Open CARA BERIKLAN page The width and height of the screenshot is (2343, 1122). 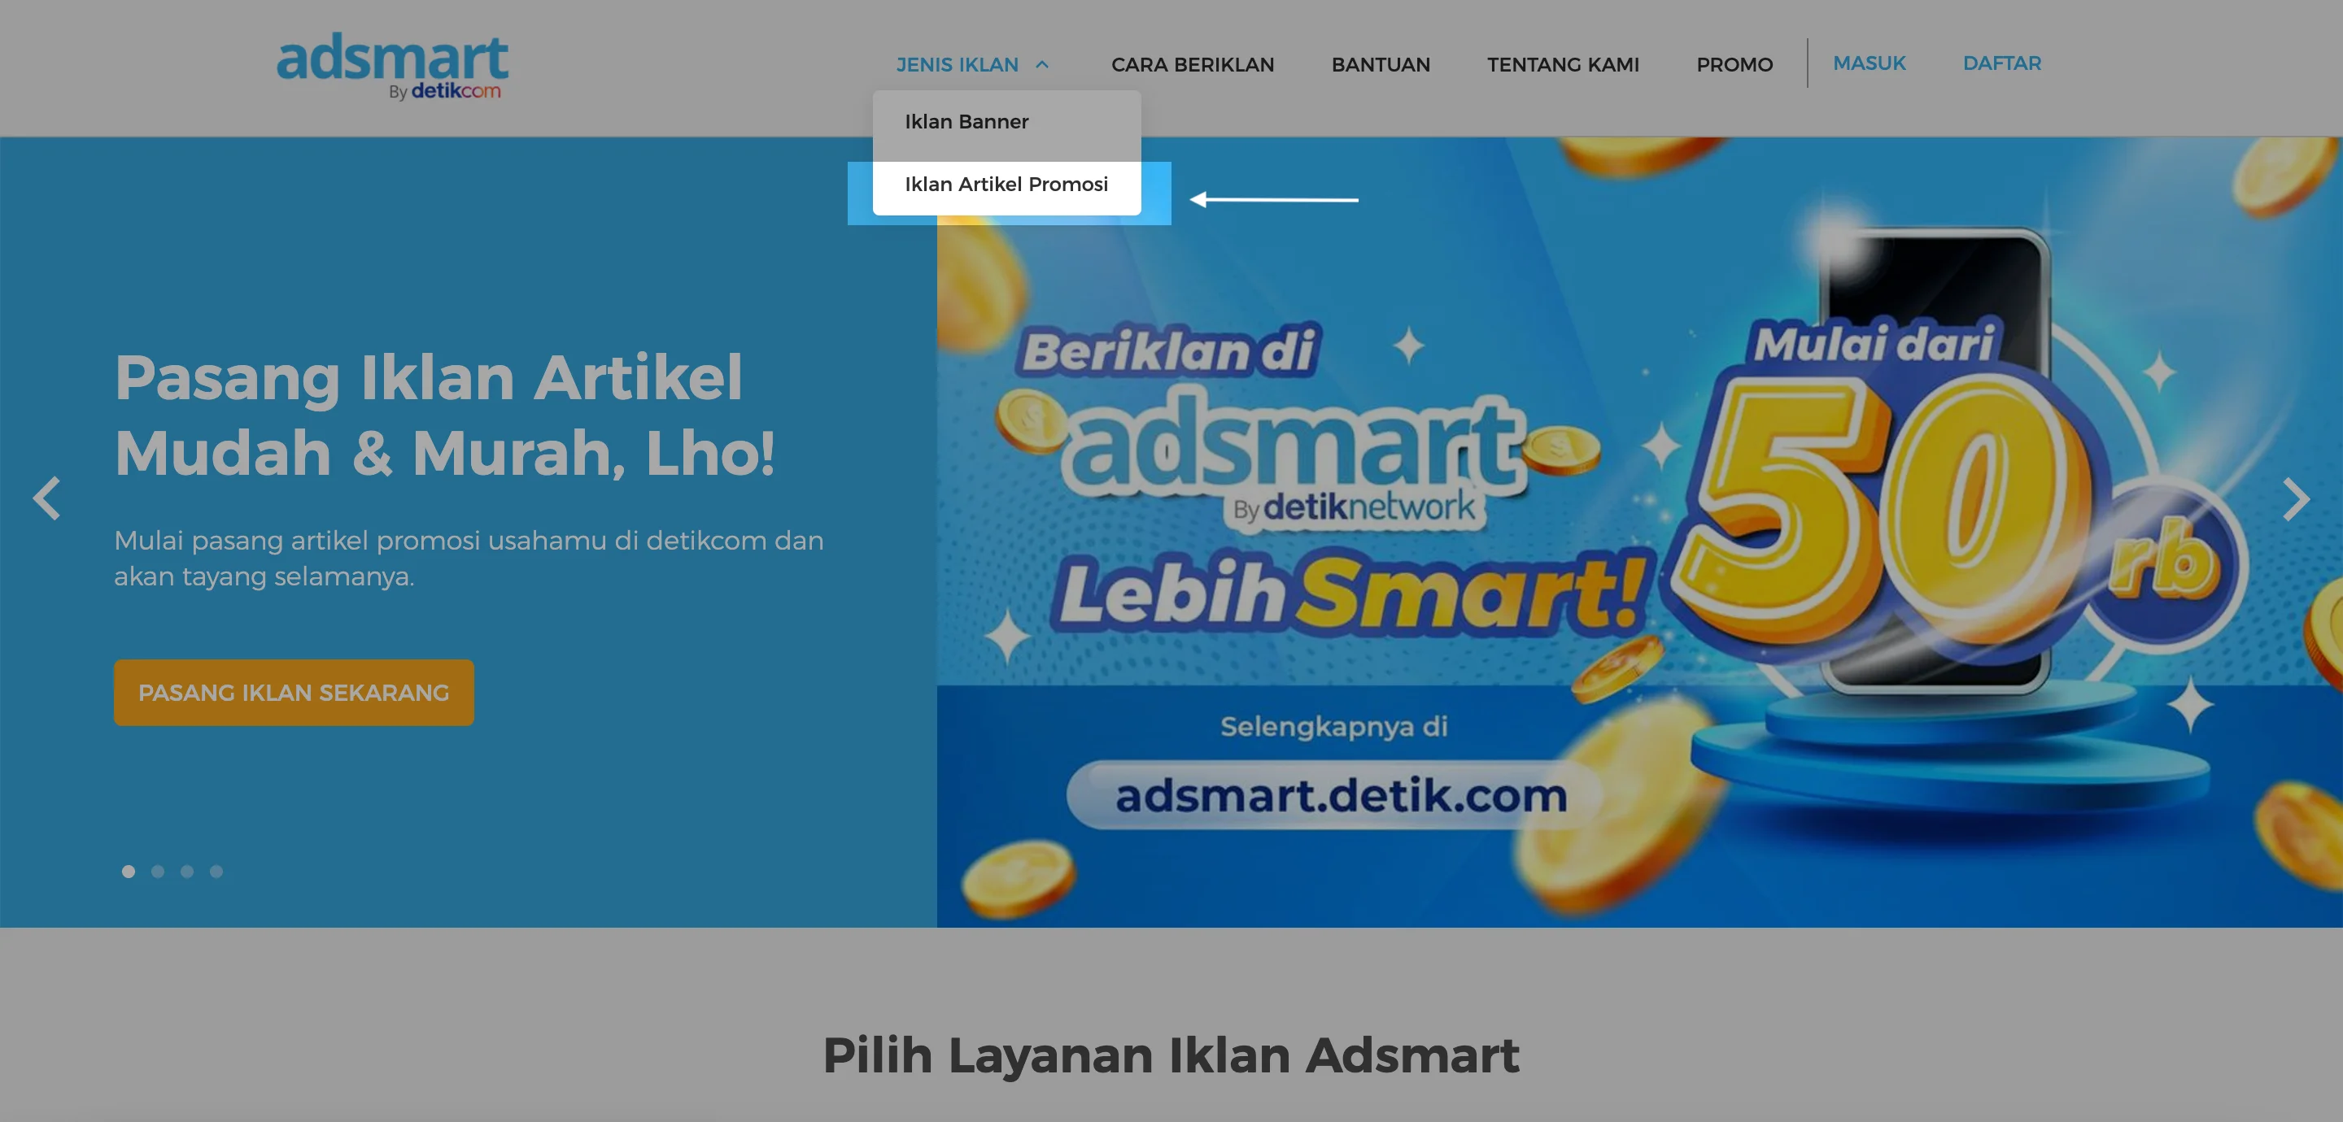click(x=1193, y=64)
